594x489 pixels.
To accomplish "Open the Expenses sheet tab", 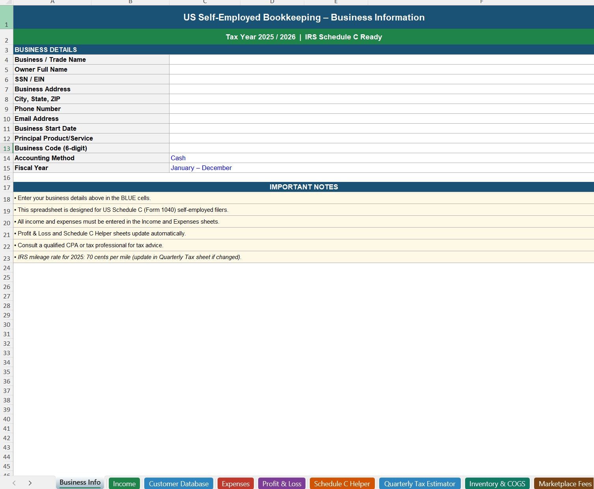I will tap(236, 483).
